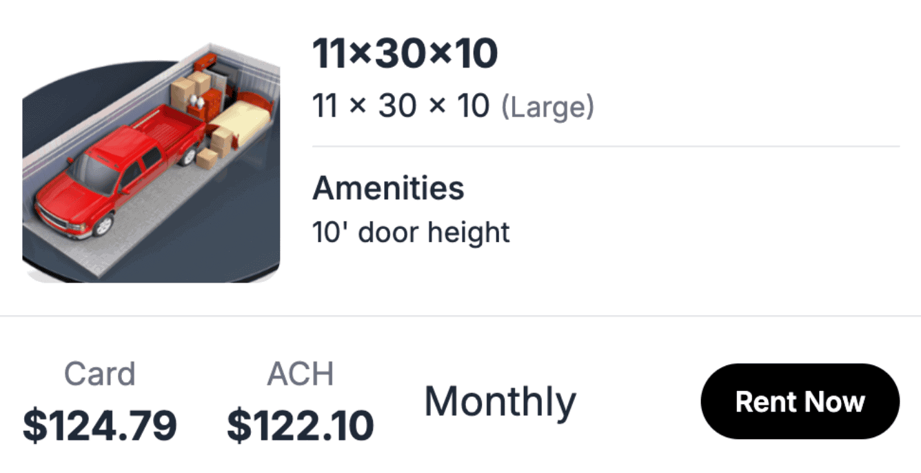Click the Amenities heading
This screenshot has height=473, width=921.
pos(388,188)
